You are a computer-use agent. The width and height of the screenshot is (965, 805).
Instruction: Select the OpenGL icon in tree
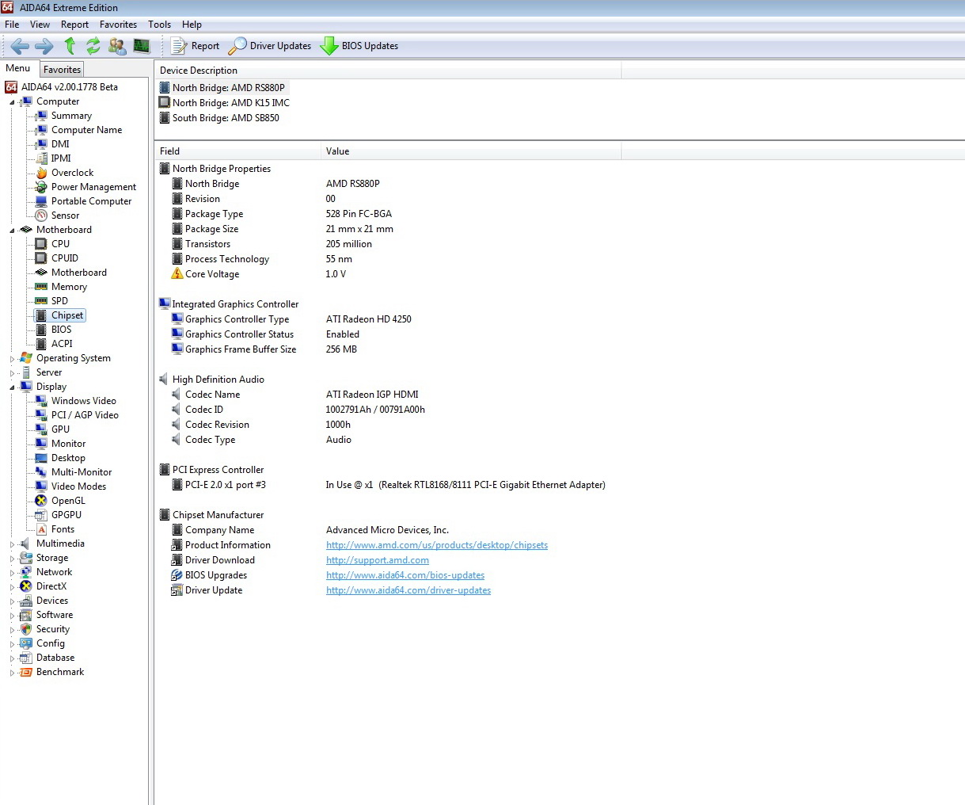coord(41,501)
